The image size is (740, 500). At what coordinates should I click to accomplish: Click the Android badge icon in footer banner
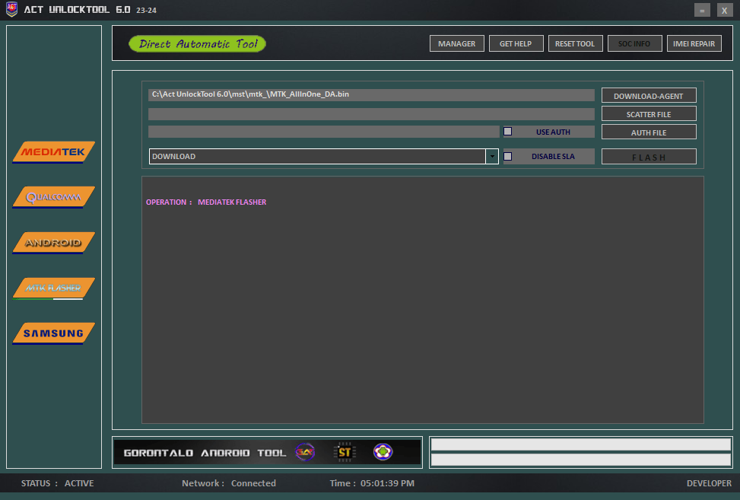coord(383,451)
